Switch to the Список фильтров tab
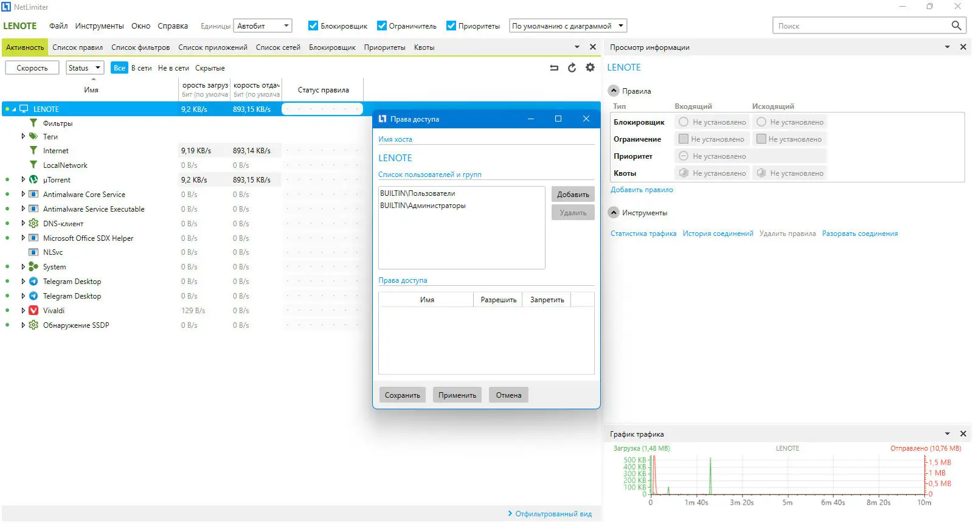The height and width of the screenshot is (523, 973). click(x=140, y=47)
